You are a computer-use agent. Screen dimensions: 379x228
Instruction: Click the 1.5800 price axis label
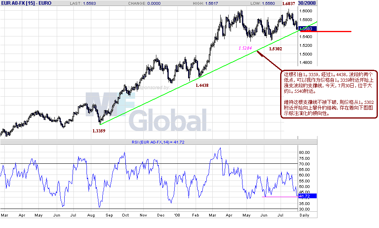point(306,19)
